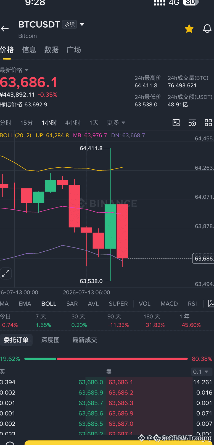This screenshot has height=445, width=214.
Task: Select the 1天 chart interval
Action: pos(94,123)
